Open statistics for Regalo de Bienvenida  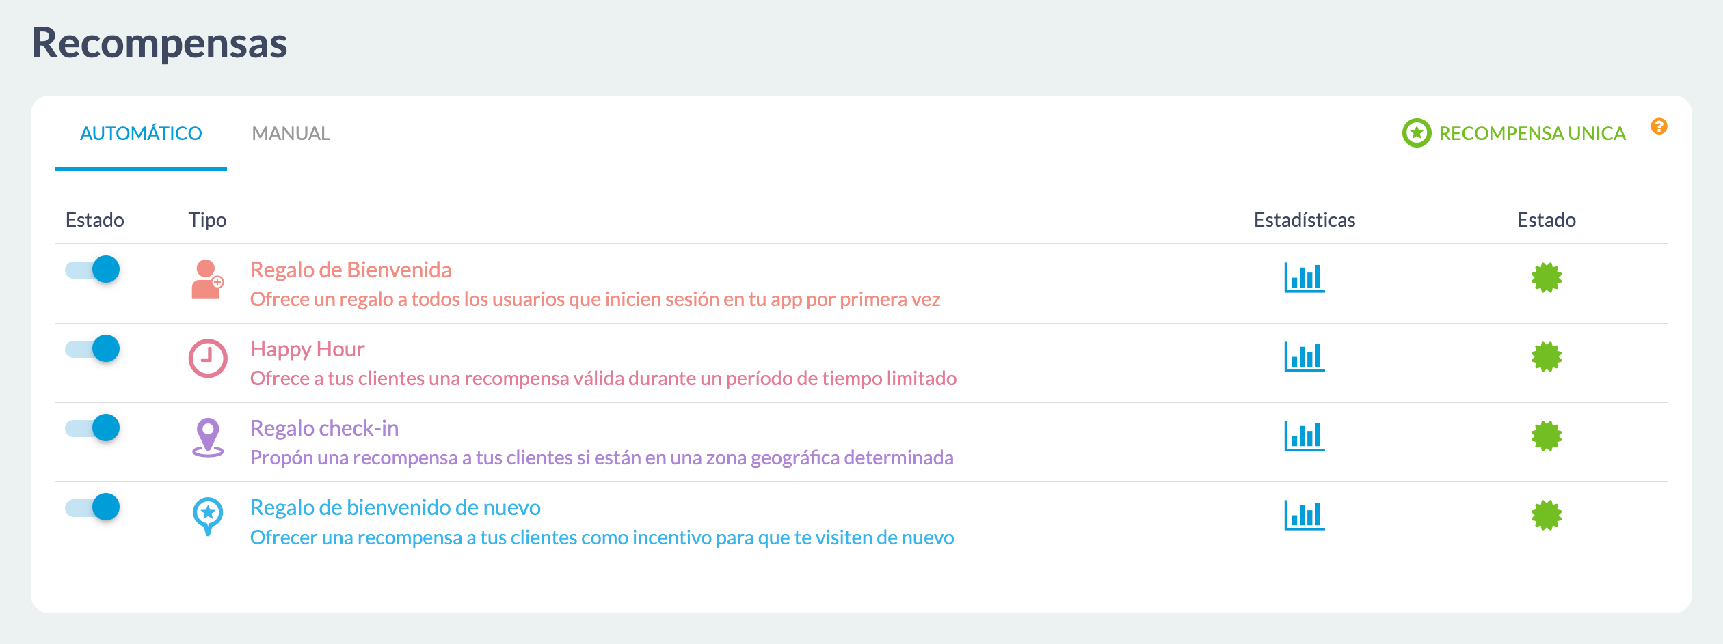tap(1304, 278)
